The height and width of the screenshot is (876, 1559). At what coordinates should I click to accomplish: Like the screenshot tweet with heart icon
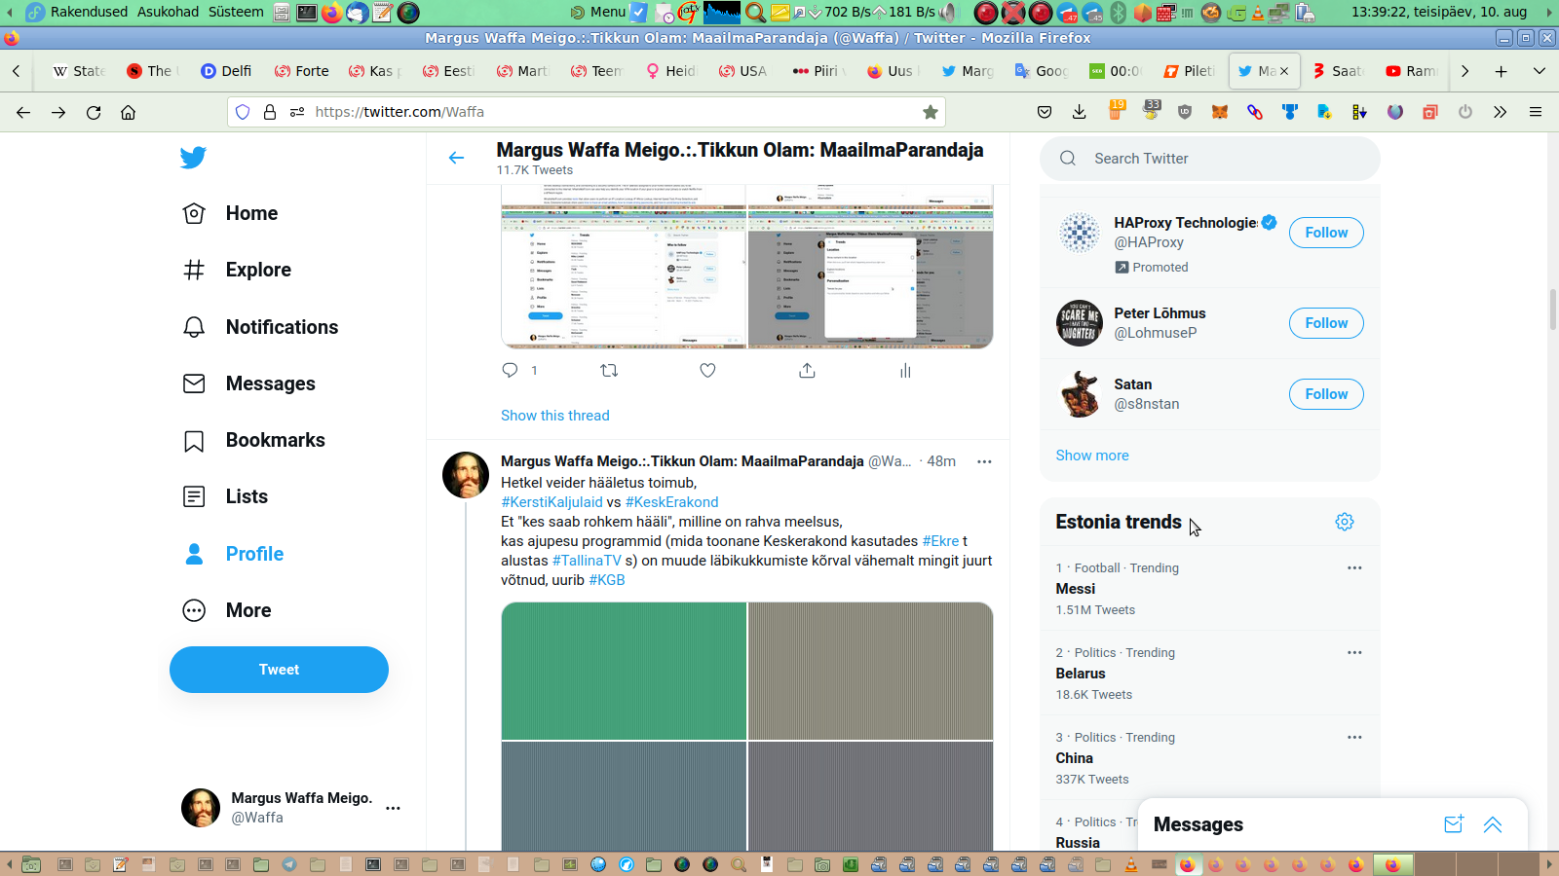point(707,370)
